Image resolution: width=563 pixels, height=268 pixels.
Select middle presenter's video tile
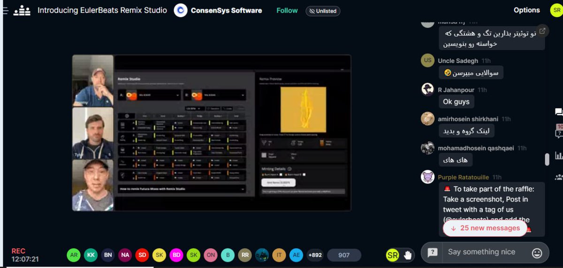(x=93, y=133)
